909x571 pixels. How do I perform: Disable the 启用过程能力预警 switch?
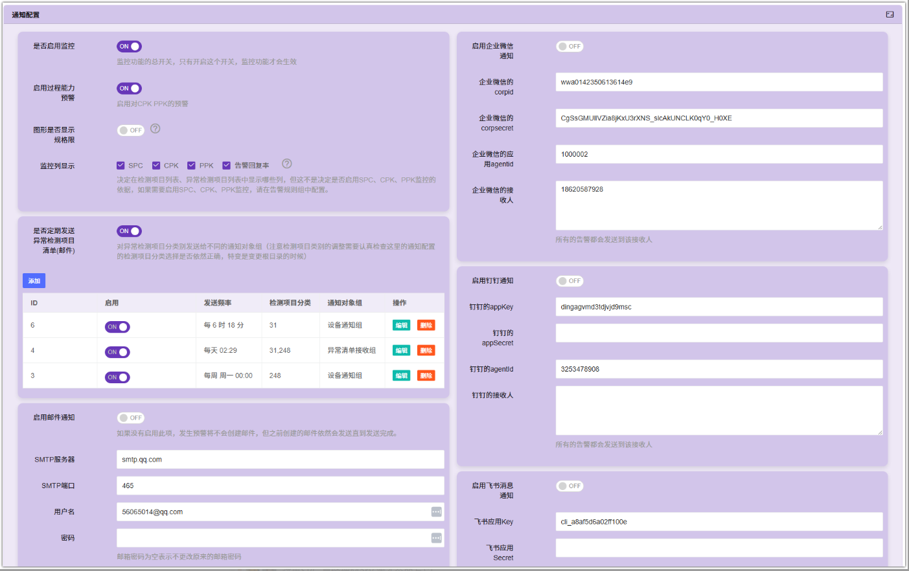[x=129, y=89]
